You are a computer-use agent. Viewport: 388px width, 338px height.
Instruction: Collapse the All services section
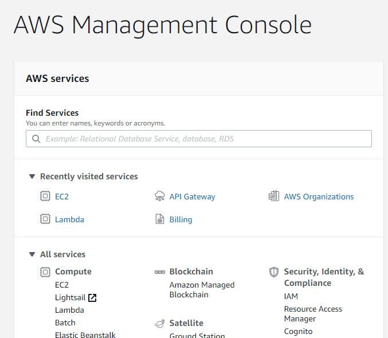32,254
